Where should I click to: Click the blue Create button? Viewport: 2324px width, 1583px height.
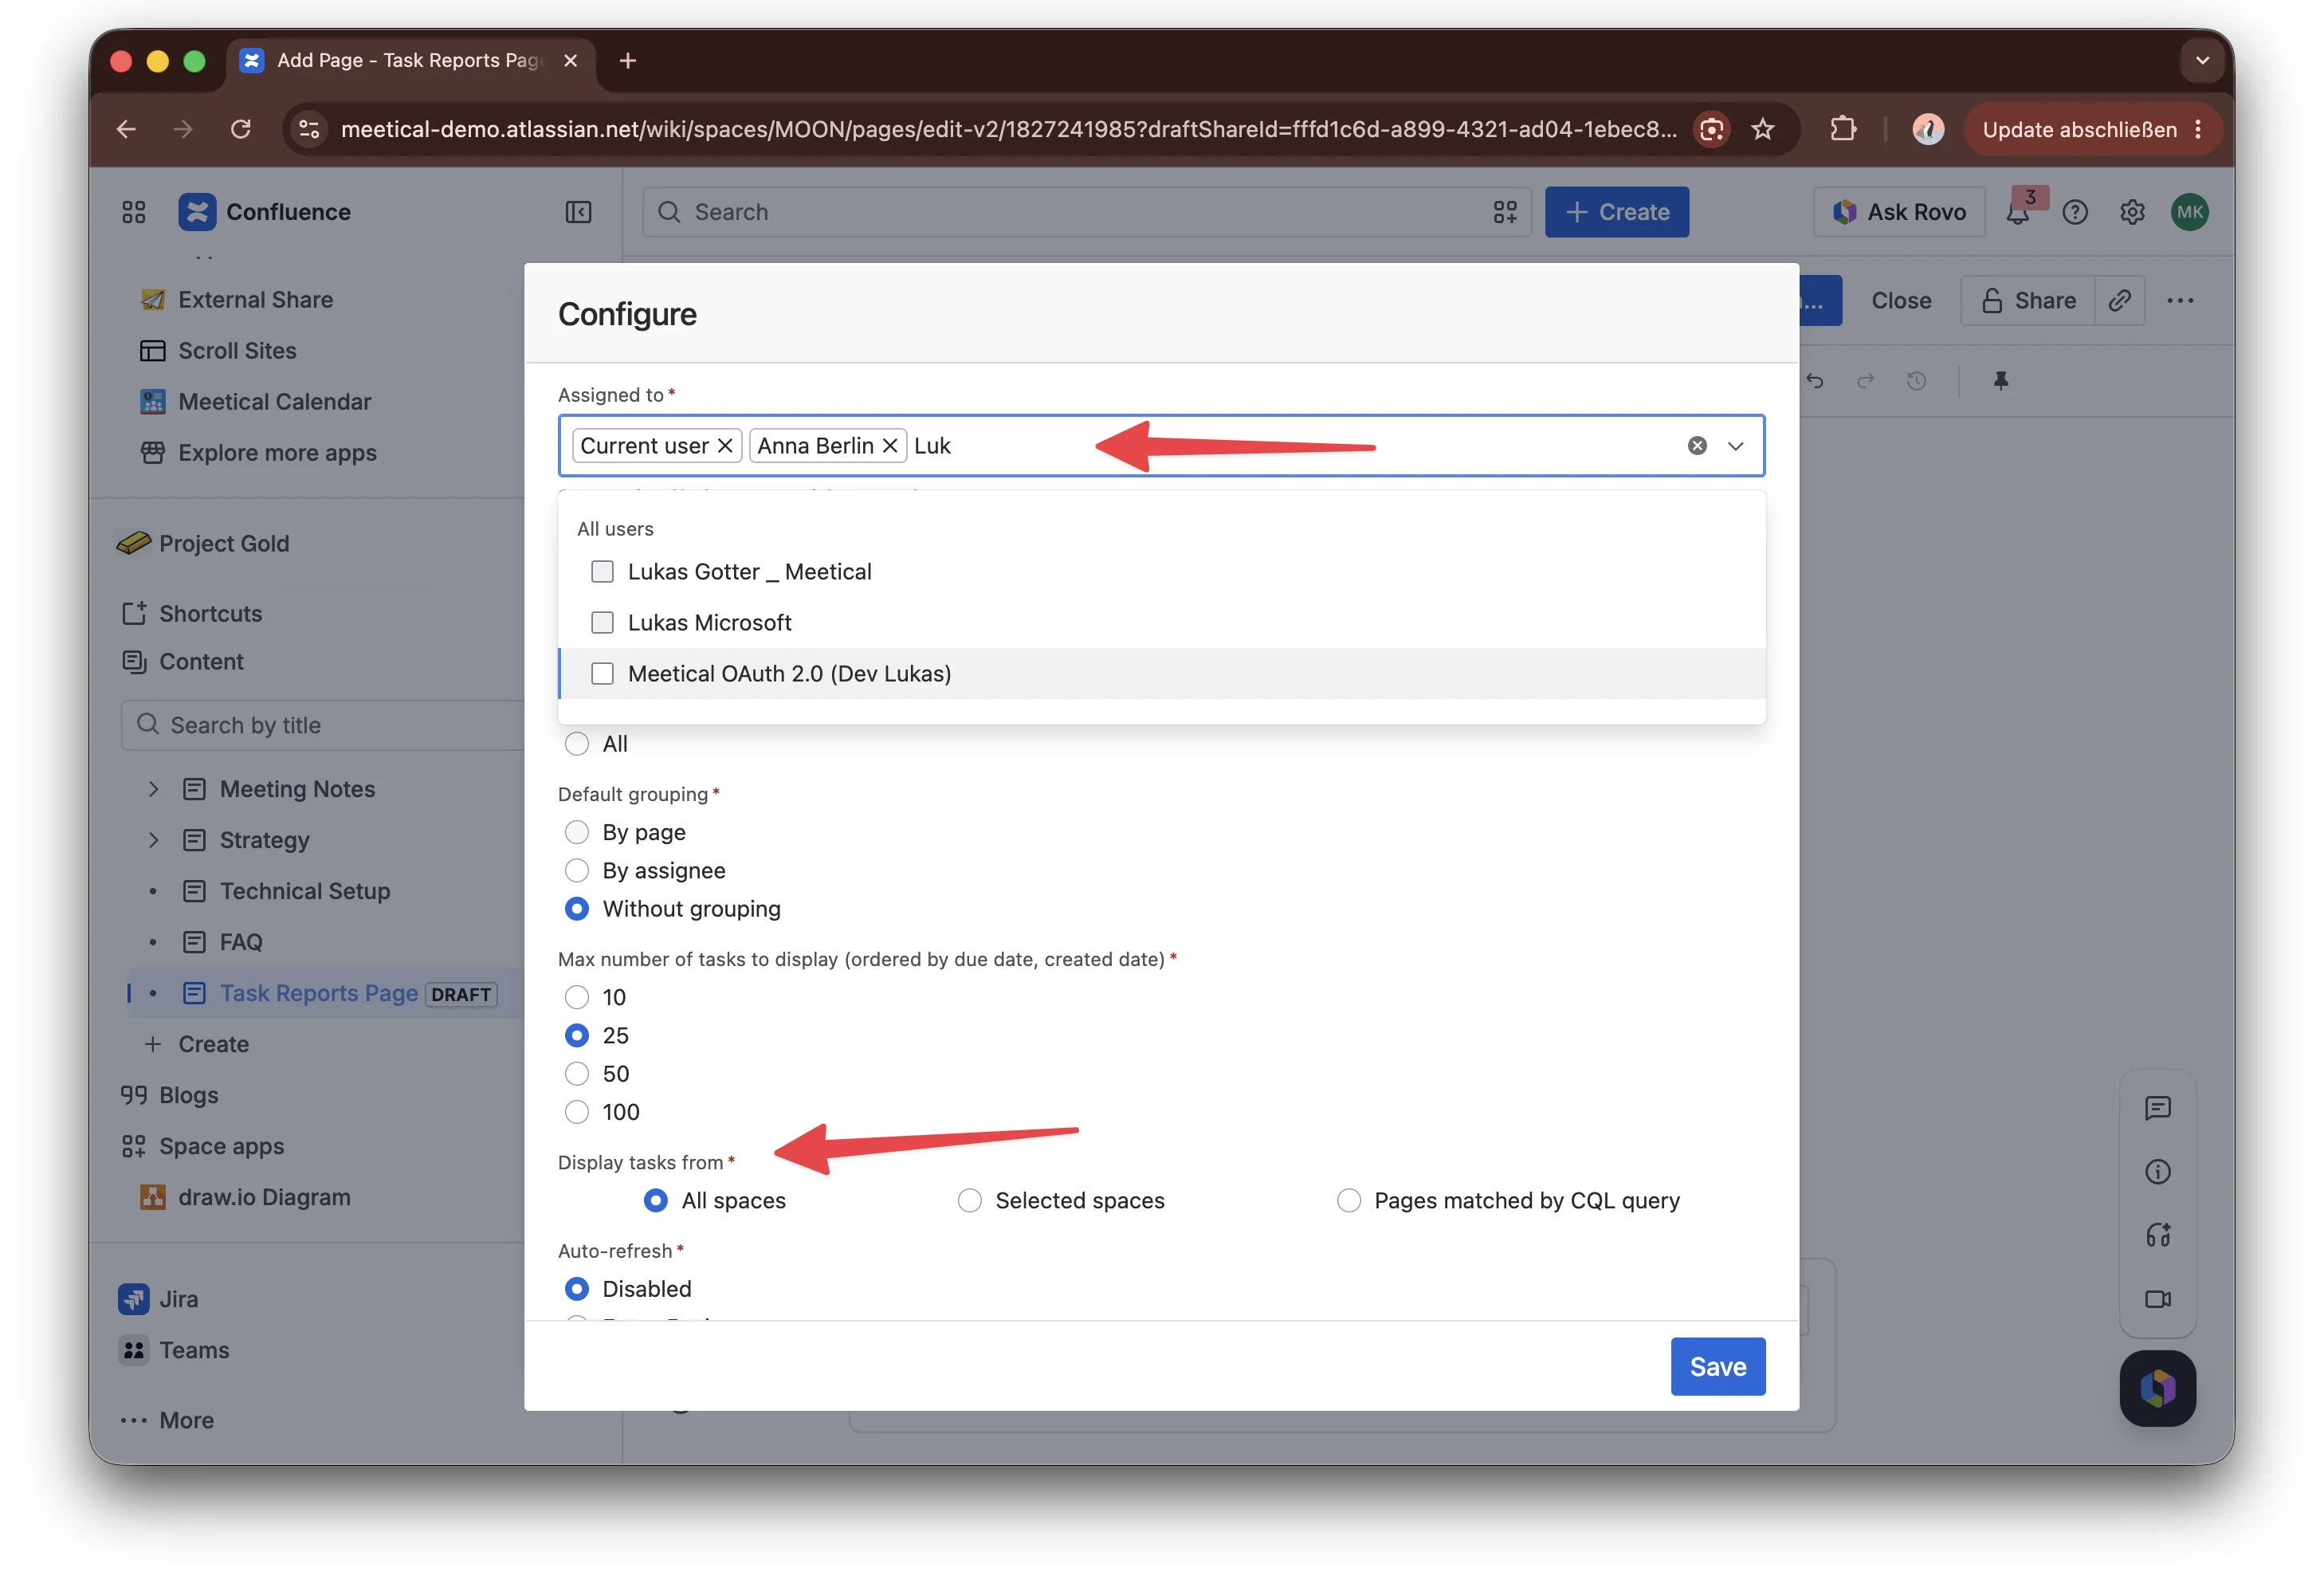tap(1616, 212)
